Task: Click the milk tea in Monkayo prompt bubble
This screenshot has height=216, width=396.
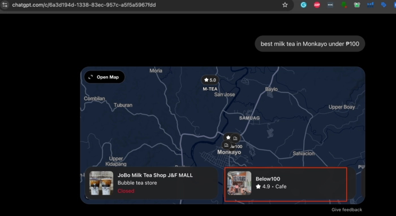Action: 310,44
